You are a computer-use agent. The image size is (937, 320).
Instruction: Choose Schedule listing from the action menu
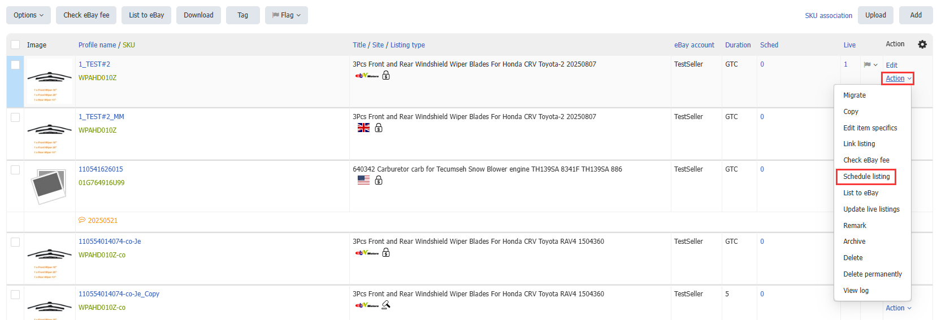866,177
